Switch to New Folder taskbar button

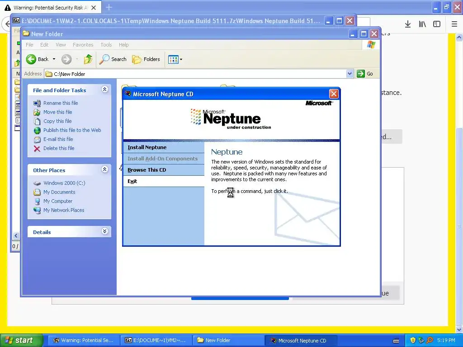click(228, 340)
